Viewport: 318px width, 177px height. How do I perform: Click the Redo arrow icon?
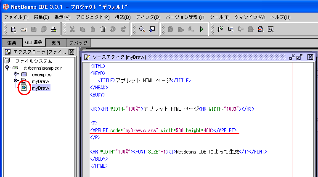click(x=123, y=29)
